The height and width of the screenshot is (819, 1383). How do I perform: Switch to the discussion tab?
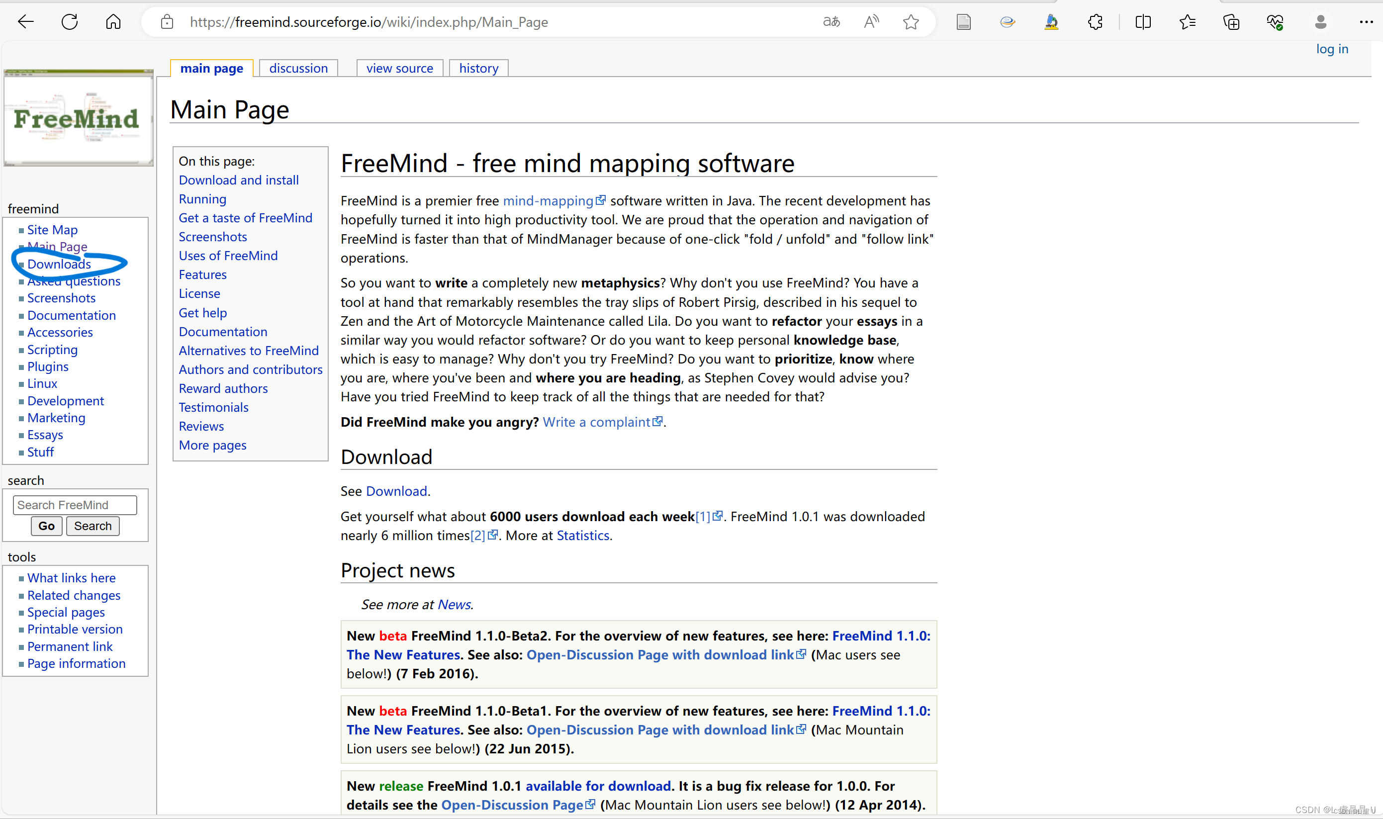(298, 69)
